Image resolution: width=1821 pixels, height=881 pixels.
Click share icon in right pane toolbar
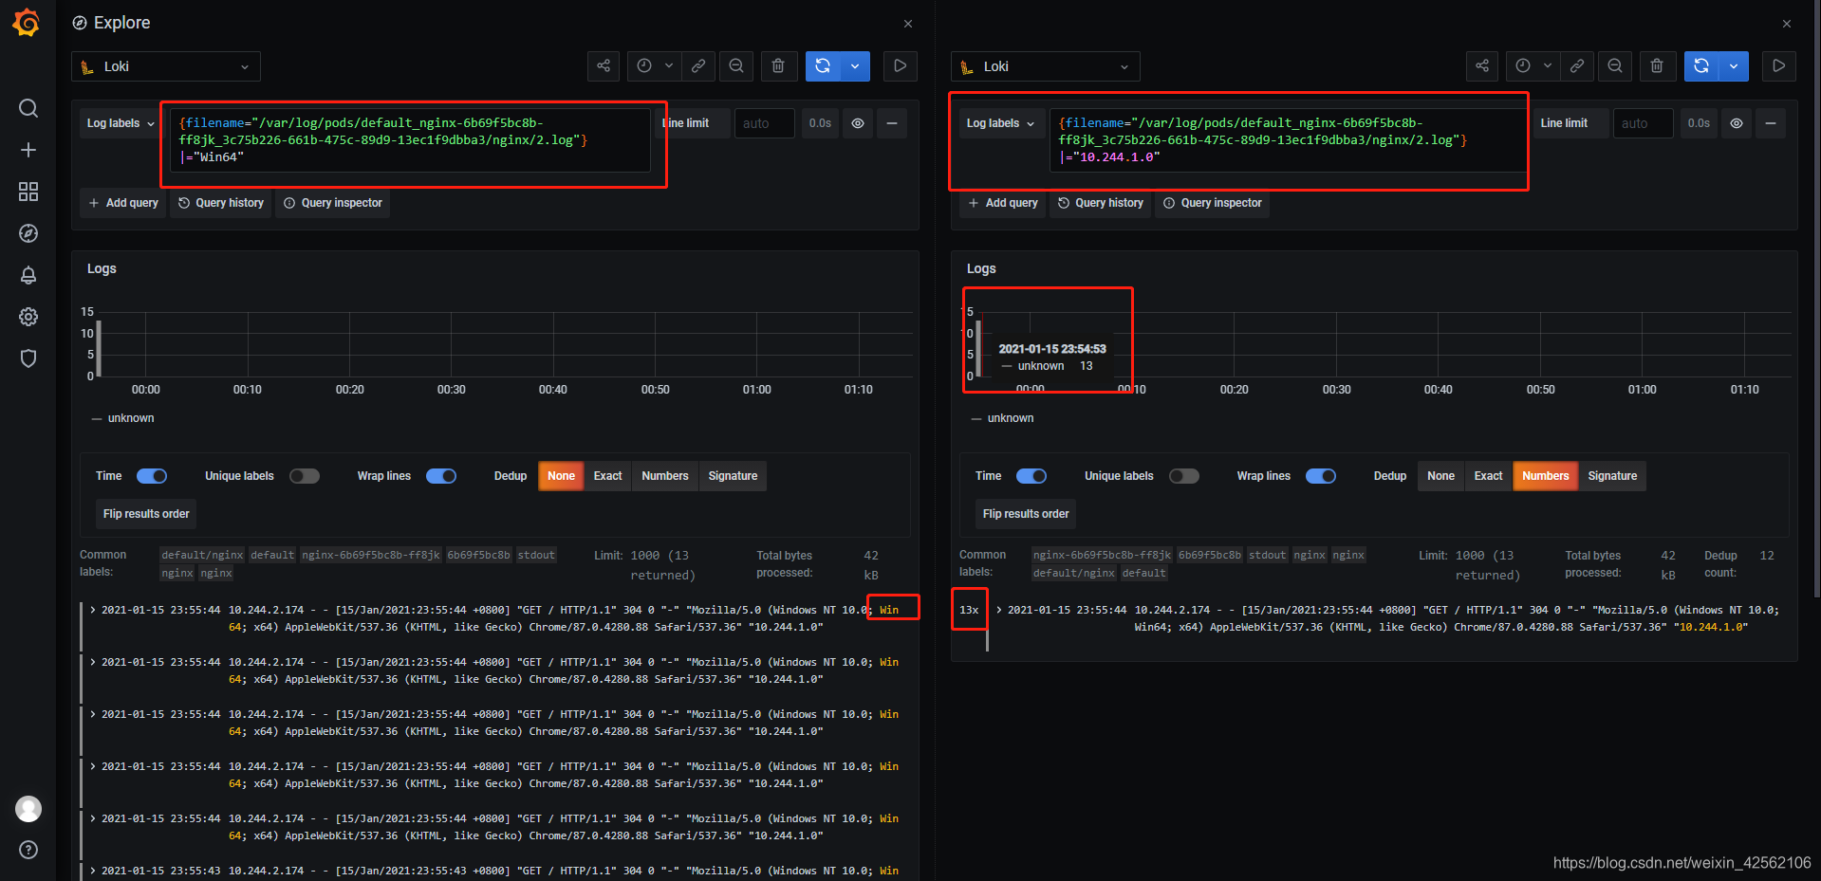point(1482,66)
